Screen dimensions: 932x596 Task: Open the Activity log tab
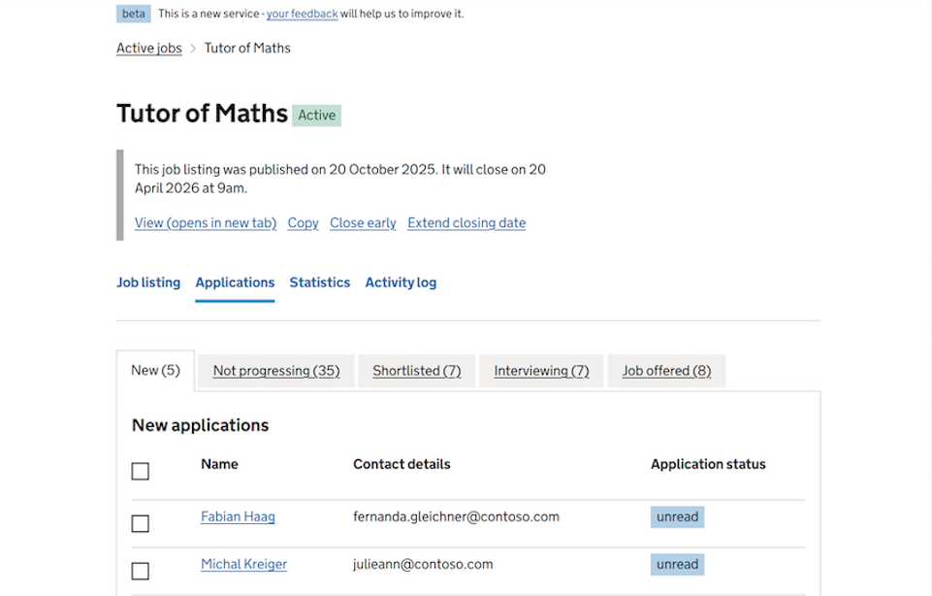[x=401, y=282]
